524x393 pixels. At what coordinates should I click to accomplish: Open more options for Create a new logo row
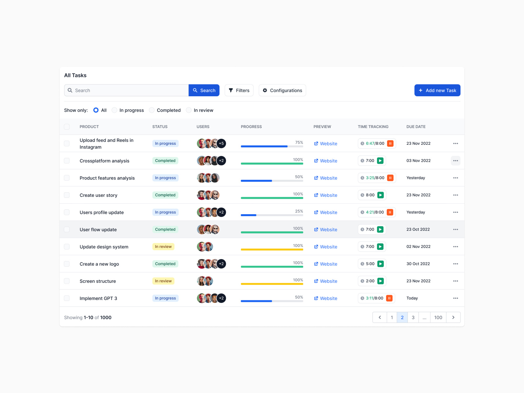pyautogui.click(x=456, y=264)
